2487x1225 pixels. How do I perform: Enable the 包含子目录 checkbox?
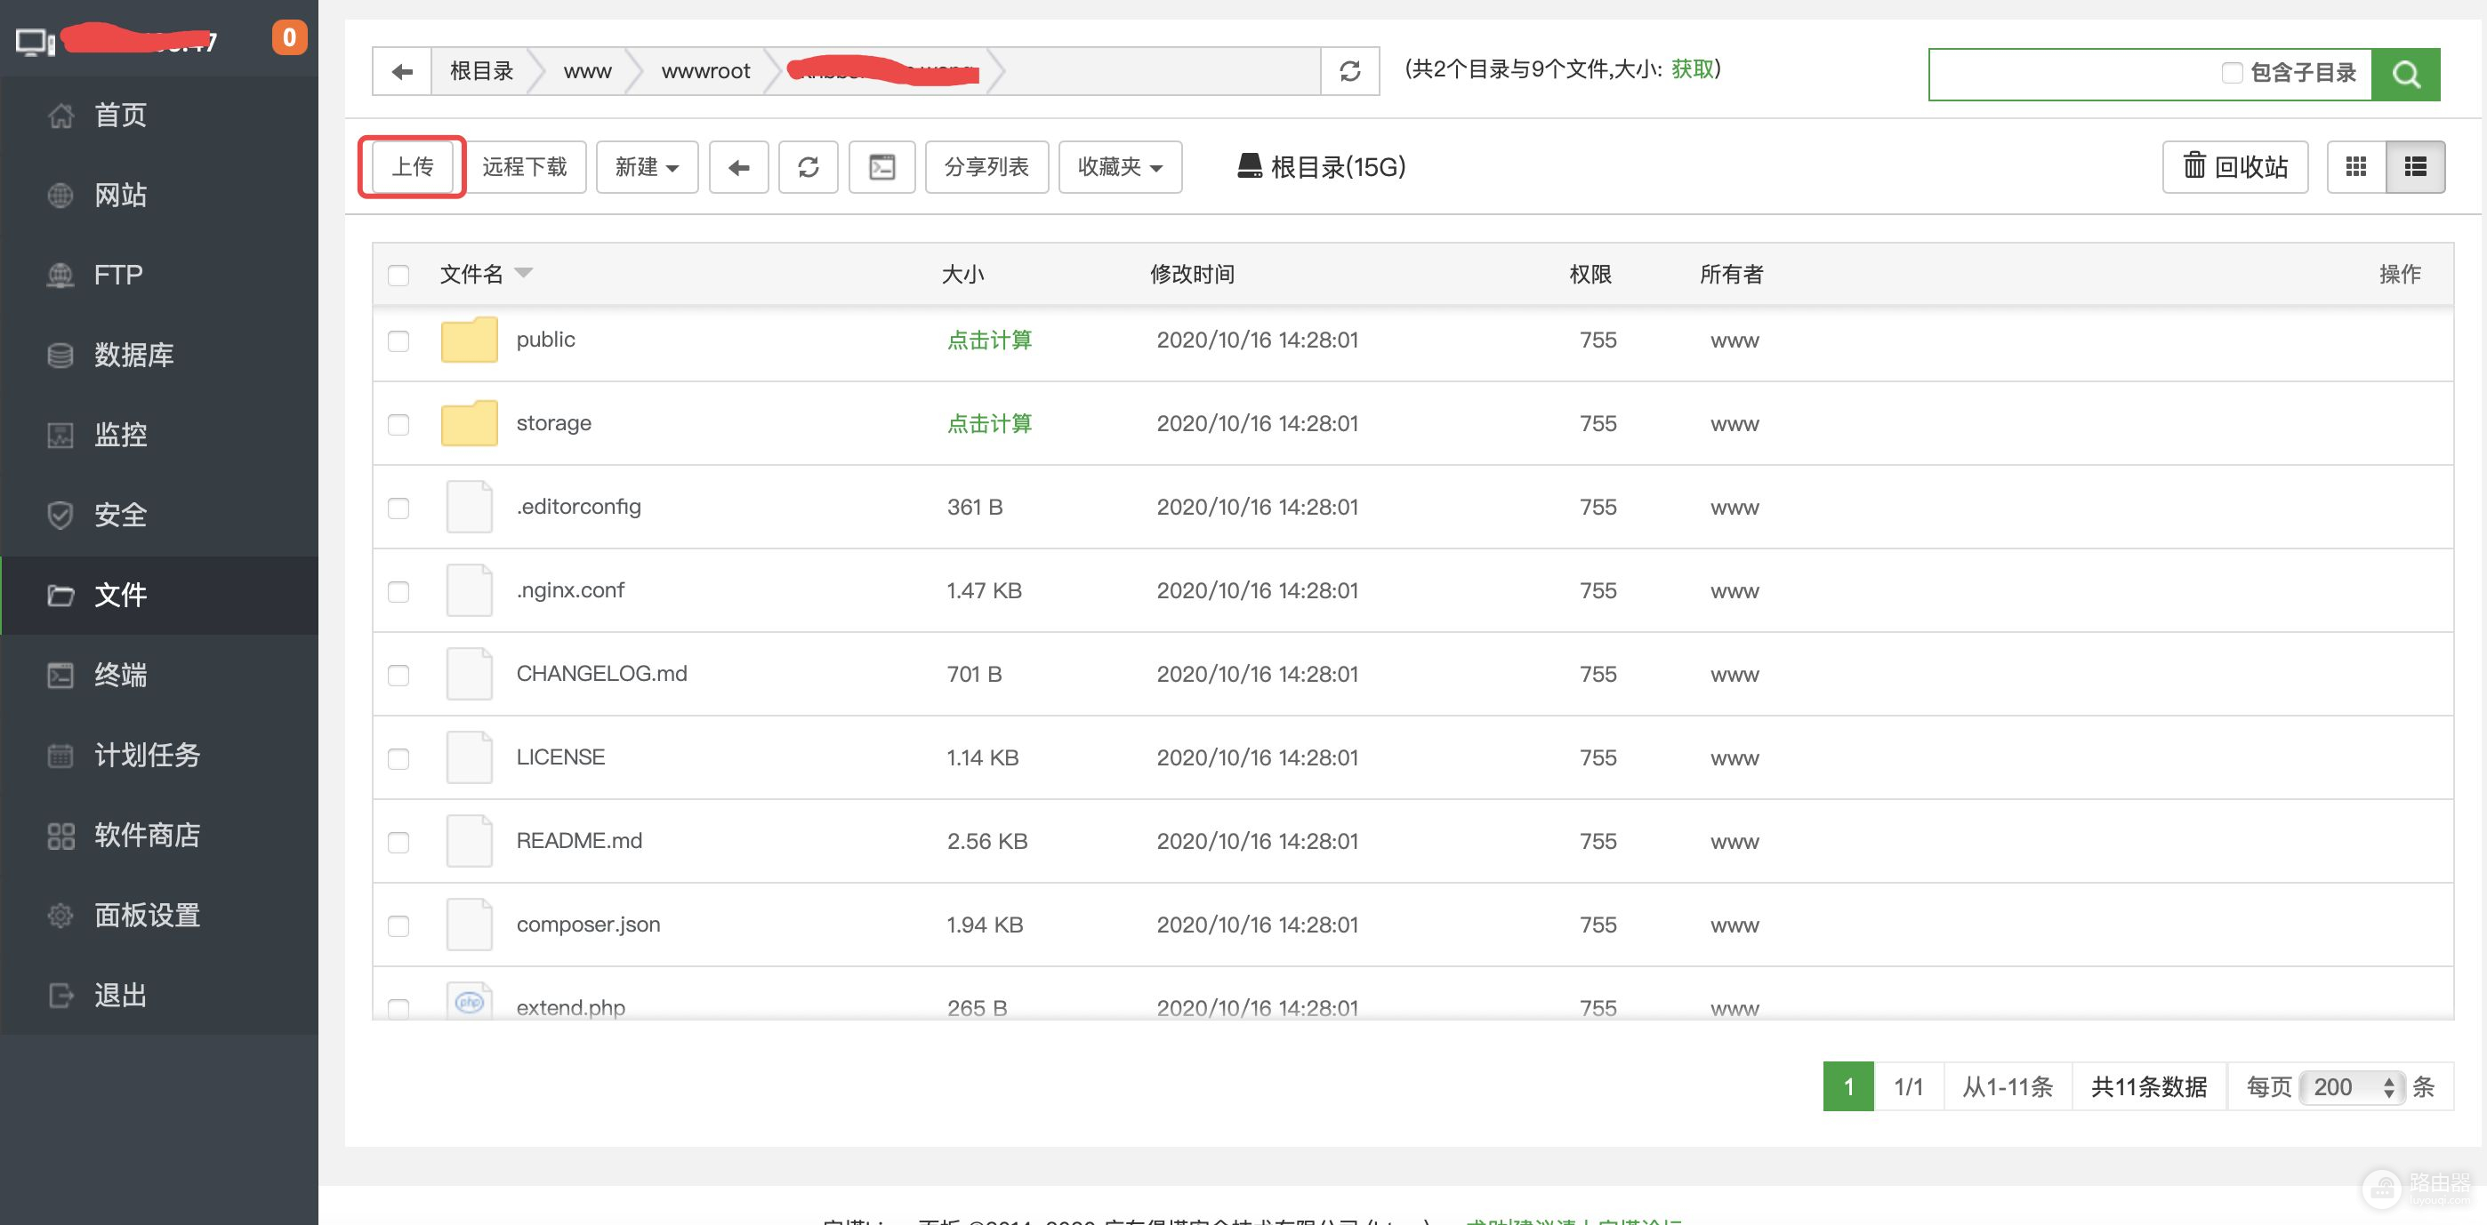click(2231, 72)
